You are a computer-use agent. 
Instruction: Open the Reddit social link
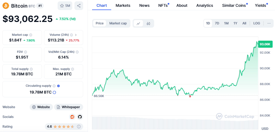click(x=72, y=117)
